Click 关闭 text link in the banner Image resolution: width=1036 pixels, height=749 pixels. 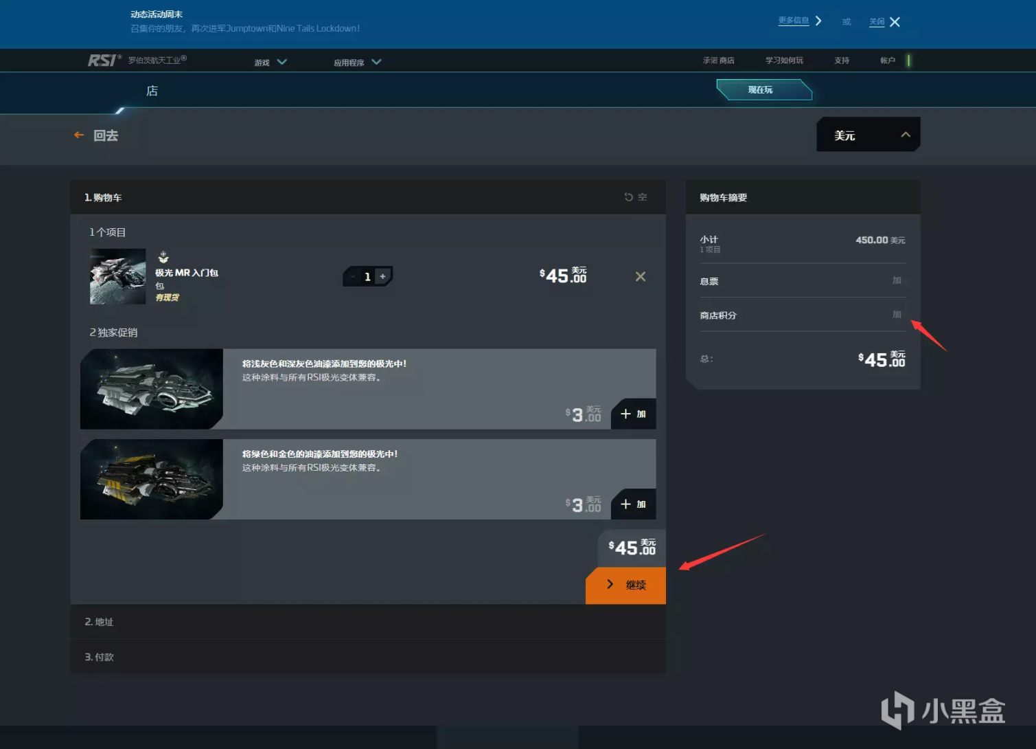pyautogui.click(x=877, y=22)
